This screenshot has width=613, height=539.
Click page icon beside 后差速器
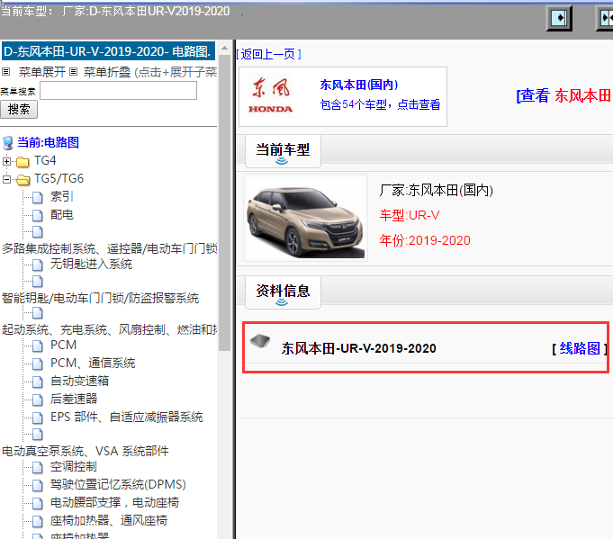click(37, 400)
